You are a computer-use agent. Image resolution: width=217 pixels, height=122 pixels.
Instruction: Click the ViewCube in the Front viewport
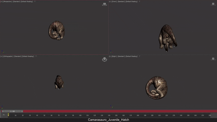pos(213,4)
